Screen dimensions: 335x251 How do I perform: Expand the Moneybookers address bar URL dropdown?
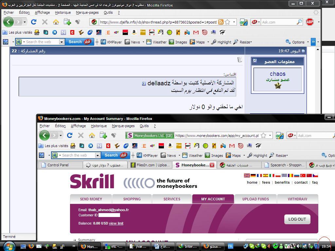270,136
